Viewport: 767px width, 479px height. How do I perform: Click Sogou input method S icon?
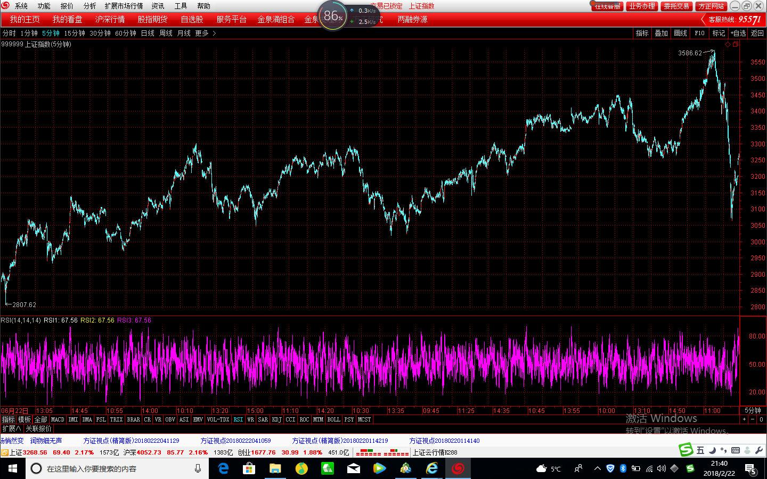coord(686,450)
